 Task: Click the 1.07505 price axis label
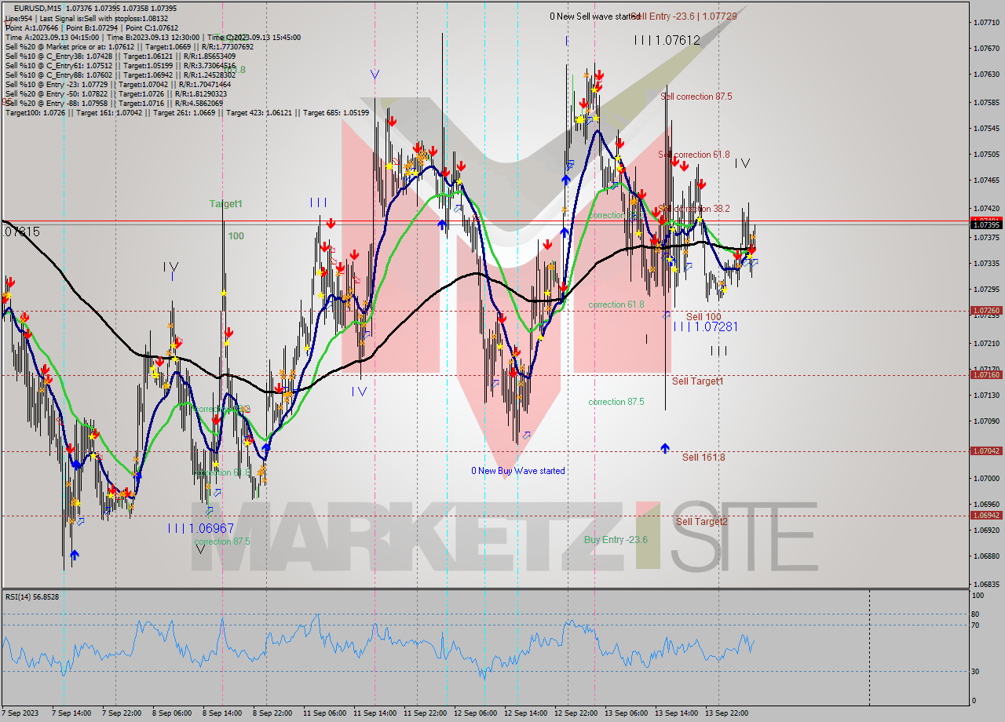tap(986, 155)
